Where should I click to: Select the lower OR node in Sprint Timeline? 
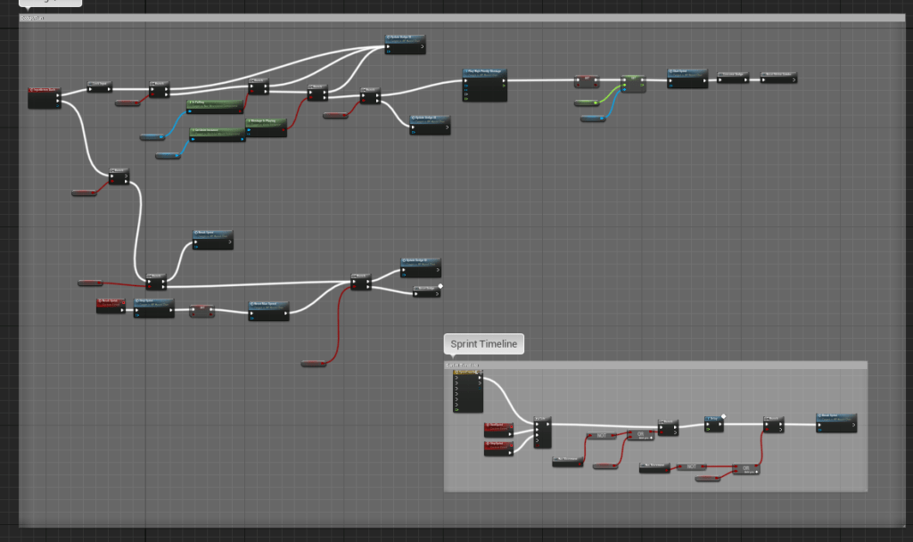[746, 468]
